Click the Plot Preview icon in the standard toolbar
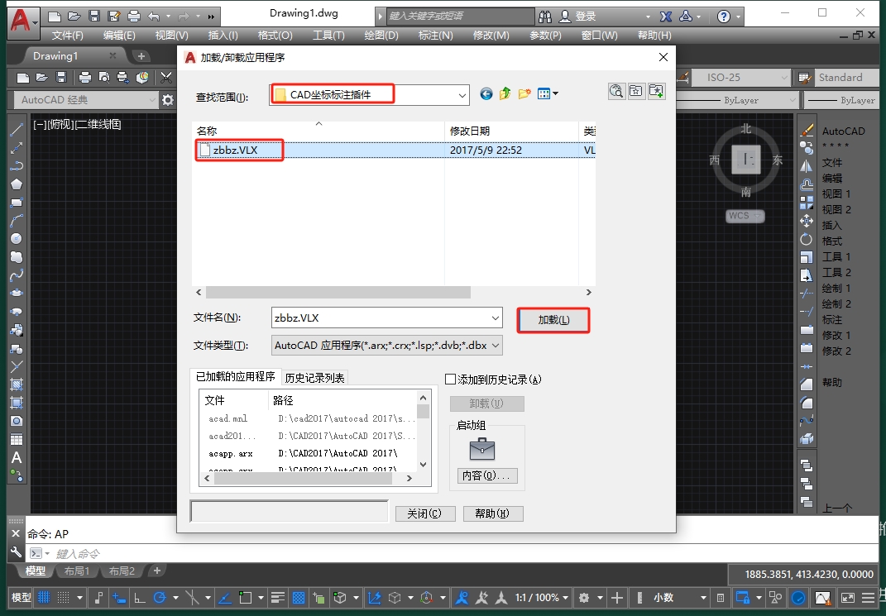The image size is (886, 616). tap(104, 78)
